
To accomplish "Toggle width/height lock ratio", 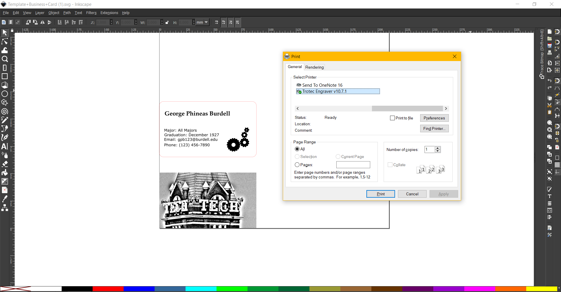I will (167, 22).
